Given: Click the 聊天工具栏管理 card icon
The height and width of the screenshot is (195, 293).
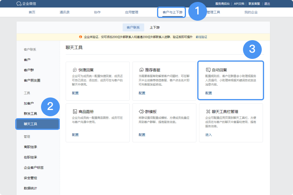Looking at the screenshot, I should [x=208, y=111].
